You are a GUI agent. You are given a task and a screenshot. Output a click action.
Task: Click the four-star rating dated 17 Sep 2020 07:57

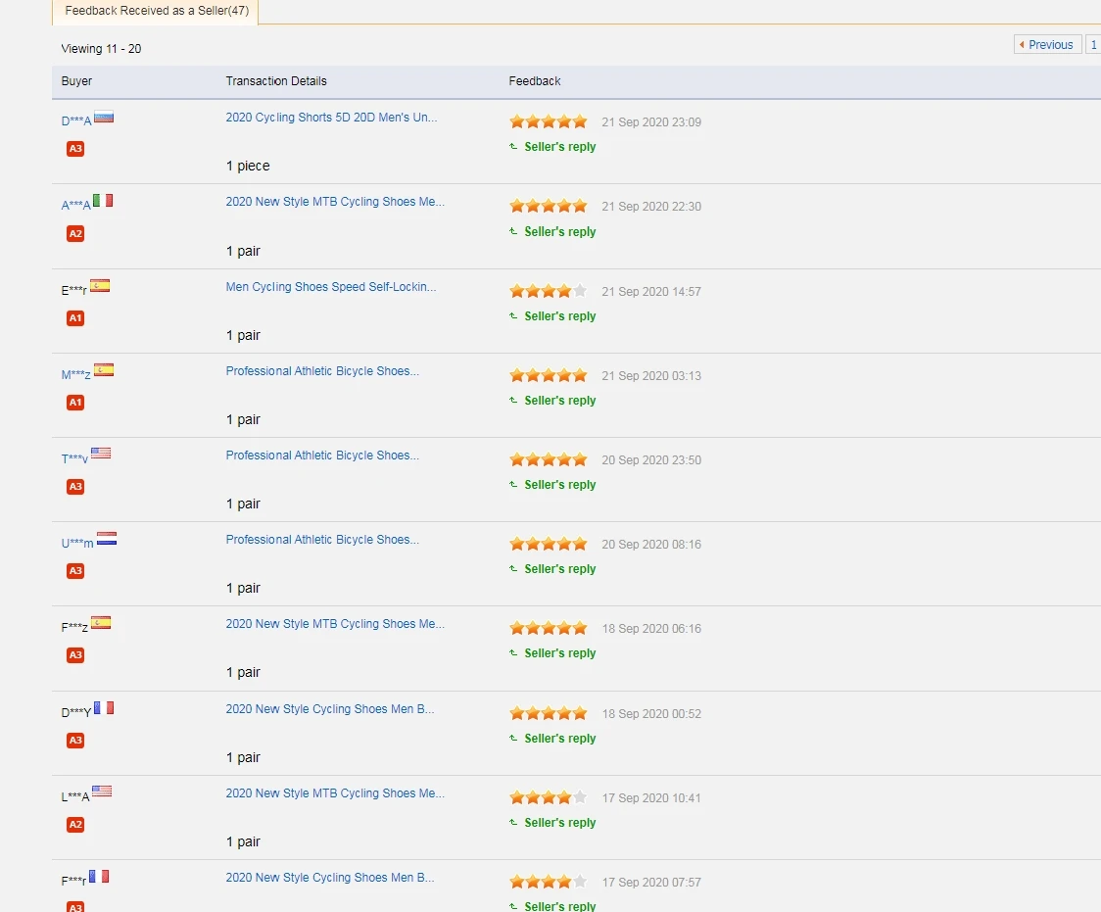[549, 883]
